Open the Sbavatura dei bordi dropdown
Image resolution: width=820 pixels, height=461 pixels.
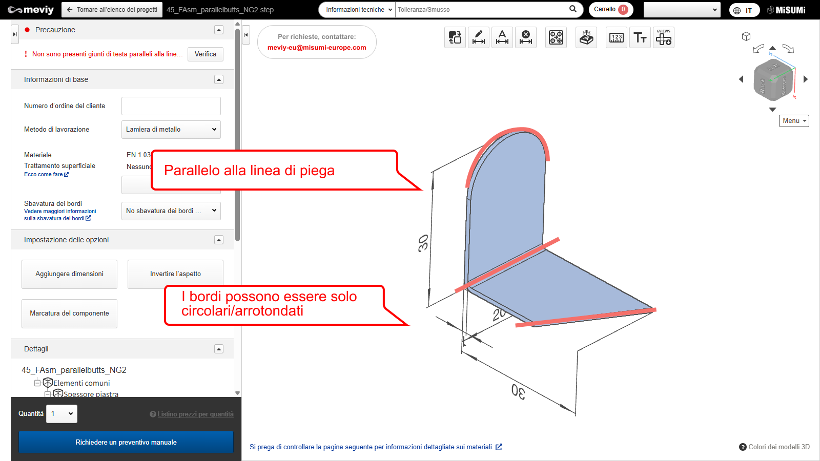click(x=171, y=211)
